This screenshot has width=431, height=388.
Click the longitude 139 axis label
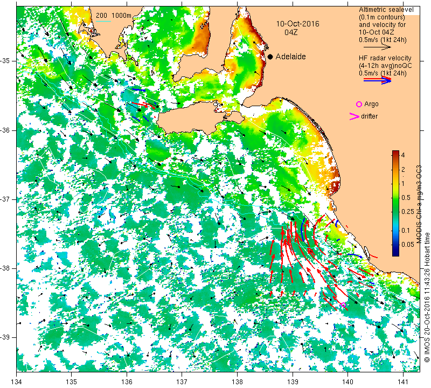(293, 382)
